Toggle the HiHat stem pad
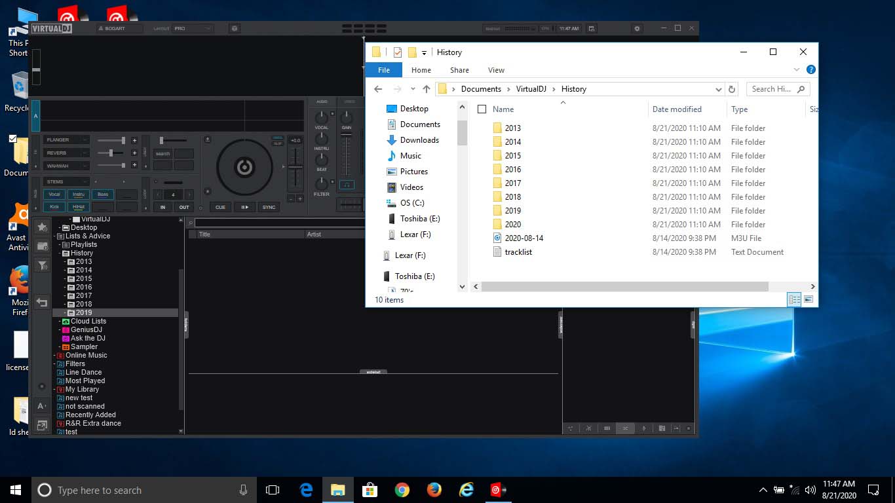Screen dimensions: 895x503 79,207
